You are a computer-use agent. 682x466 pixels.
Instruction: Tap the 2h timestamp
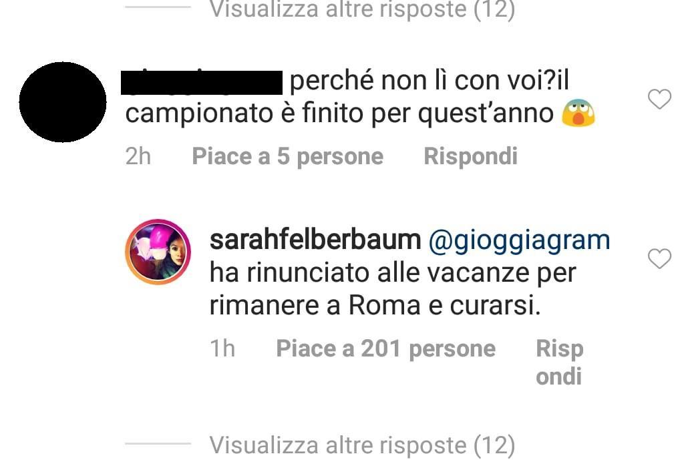pos(138,156)
